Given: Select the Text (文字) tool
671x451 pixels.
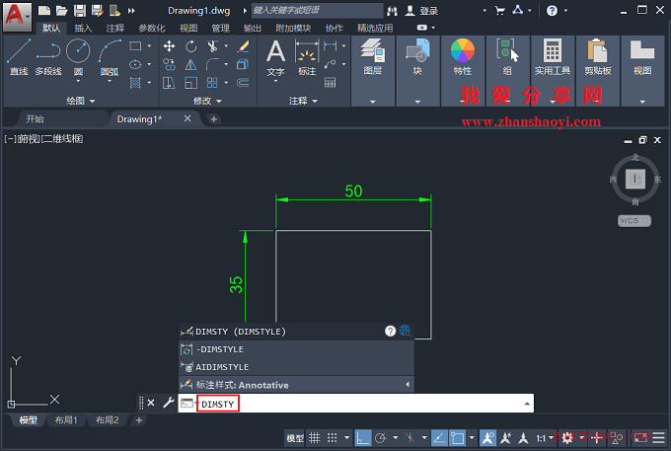Looking at the screenshot, I should [275, 57].
